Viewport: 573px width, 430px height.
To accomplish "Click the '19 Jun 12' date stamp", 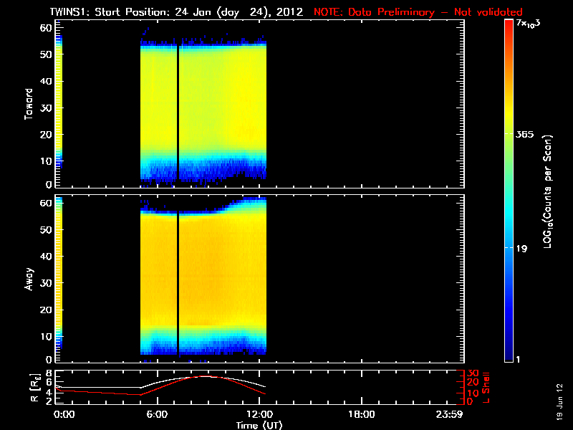I will 559,398.
